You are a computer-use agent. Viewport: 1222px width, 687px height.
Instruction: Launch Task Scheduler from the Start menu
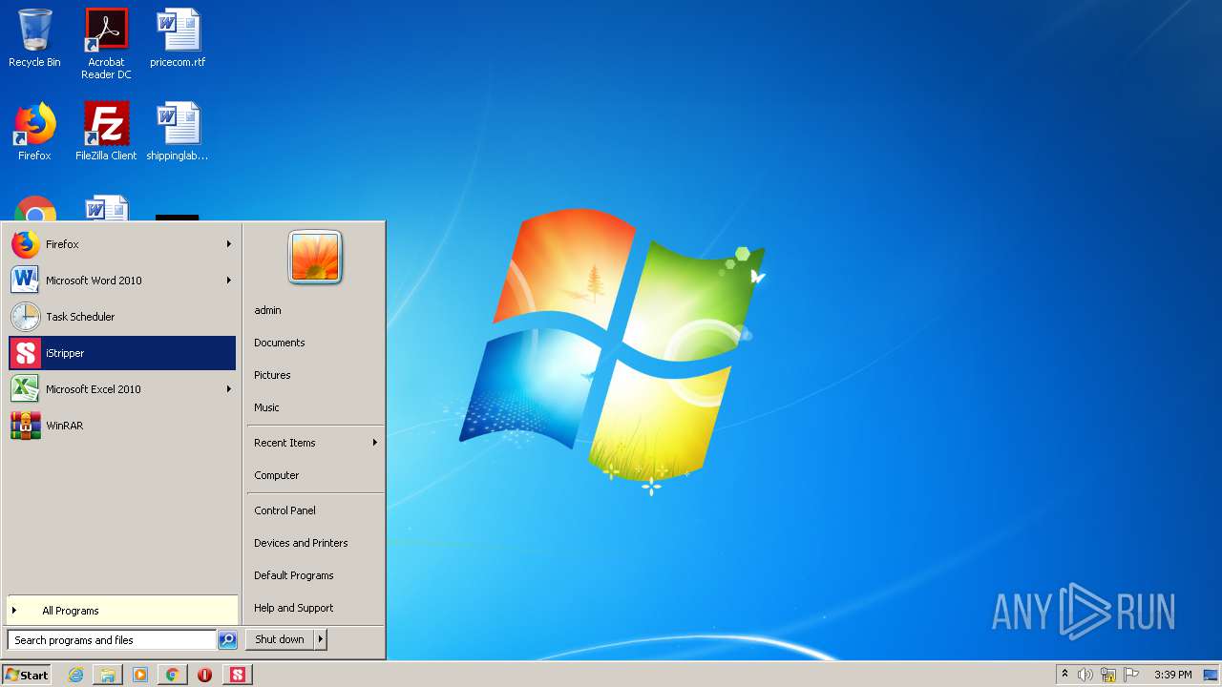[x=122, y=317]
